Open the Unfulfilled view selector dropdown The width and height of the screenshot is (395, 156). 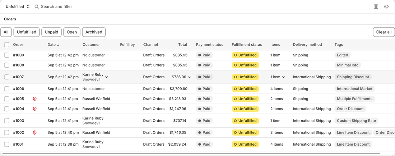18,6
